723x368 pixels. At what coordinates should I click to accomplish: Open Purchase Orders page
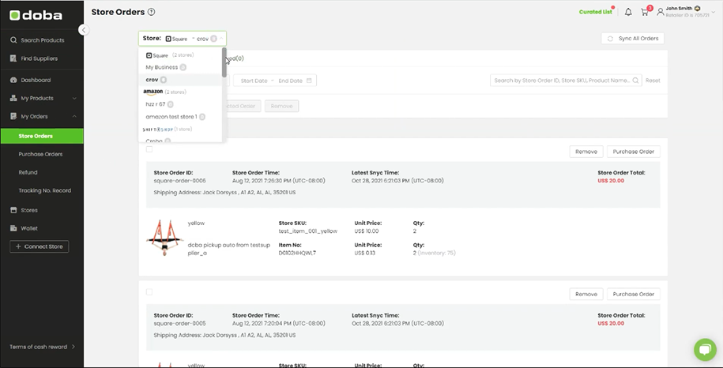tap(40, 154)
